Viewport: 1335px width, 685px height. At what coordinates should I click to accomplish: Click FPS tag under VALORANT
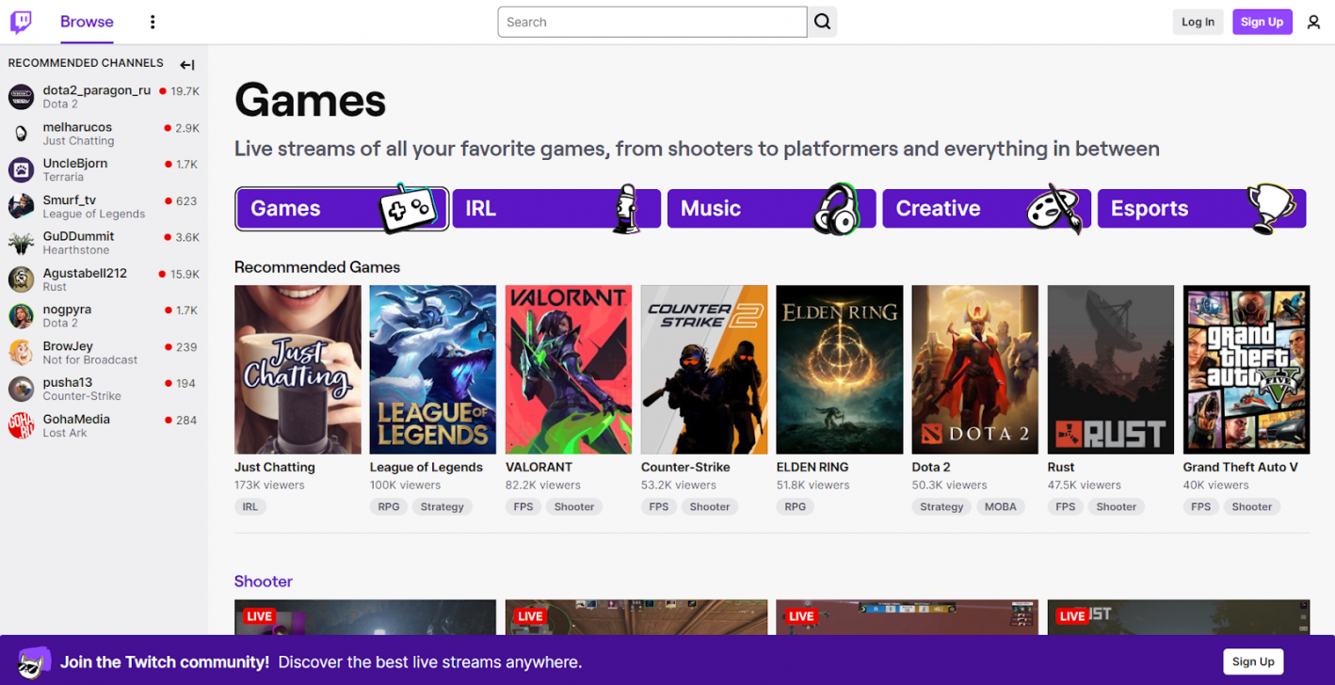click(523, 506)
